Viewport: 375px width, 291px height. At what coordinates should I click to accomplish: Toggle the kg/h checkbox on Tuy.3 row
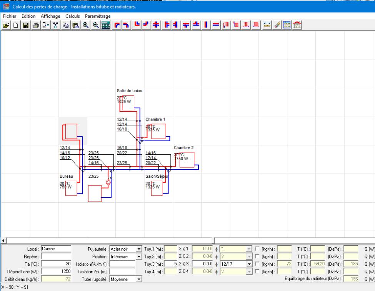(257, 264)
